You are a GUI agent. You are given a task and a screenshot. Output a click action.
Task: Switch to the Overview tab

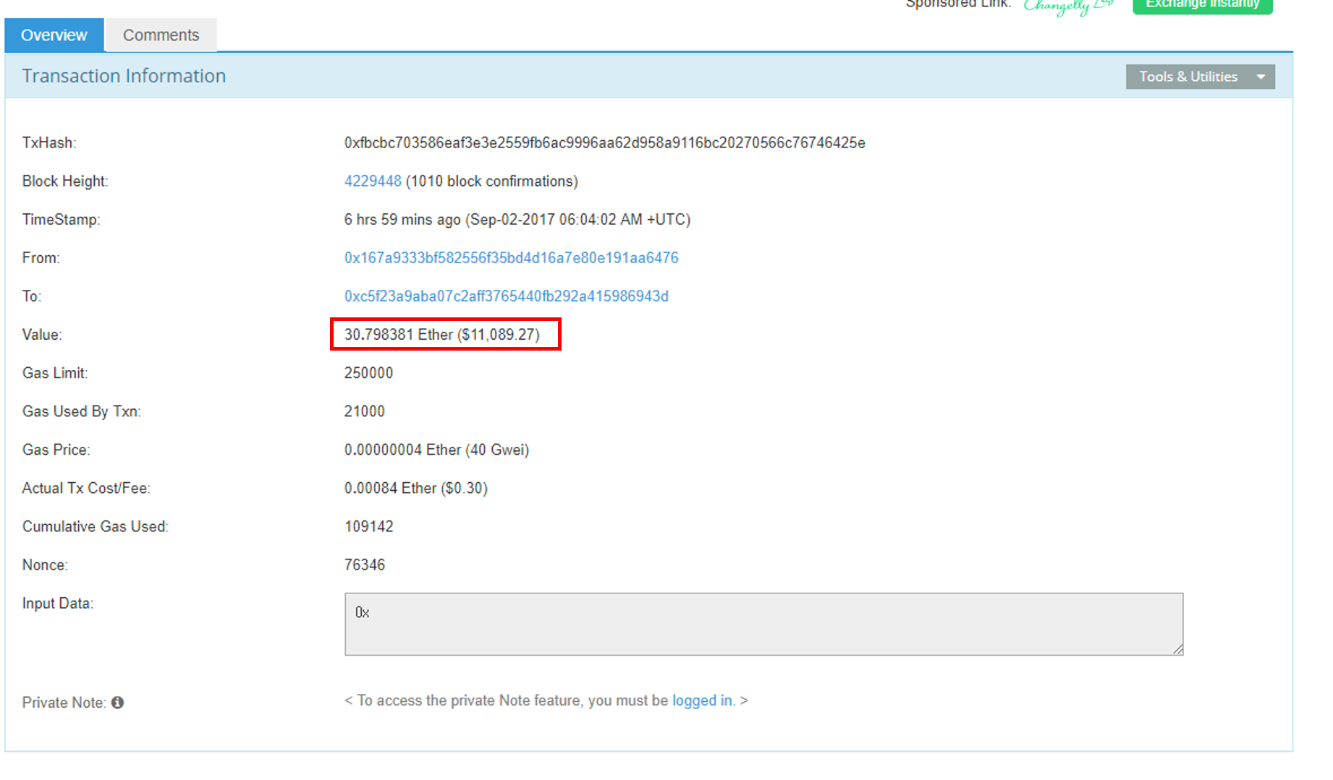(54, 35)
